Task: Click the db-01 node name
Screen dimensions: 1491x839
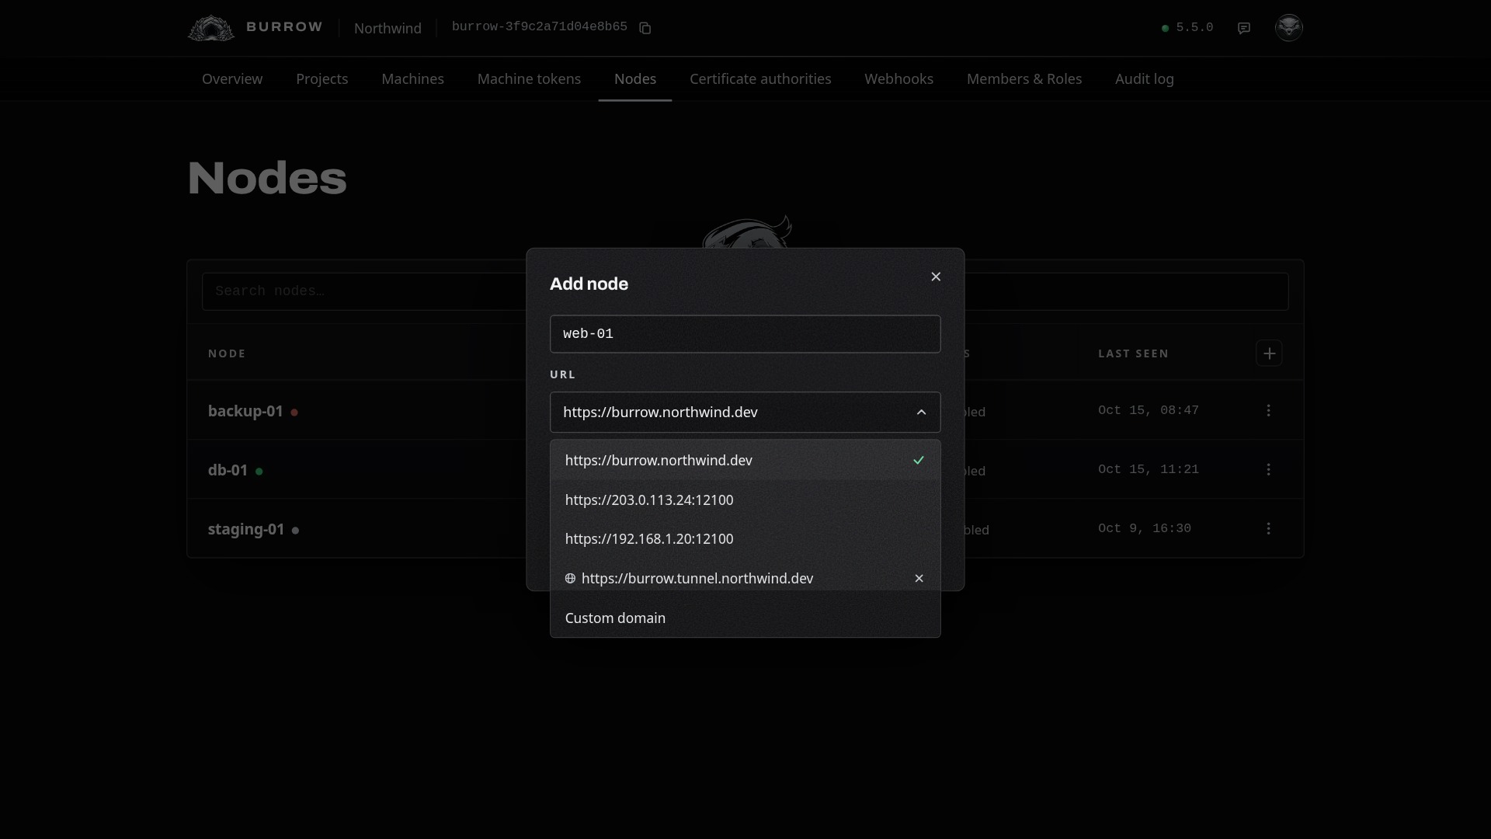Action: point(228,470)
